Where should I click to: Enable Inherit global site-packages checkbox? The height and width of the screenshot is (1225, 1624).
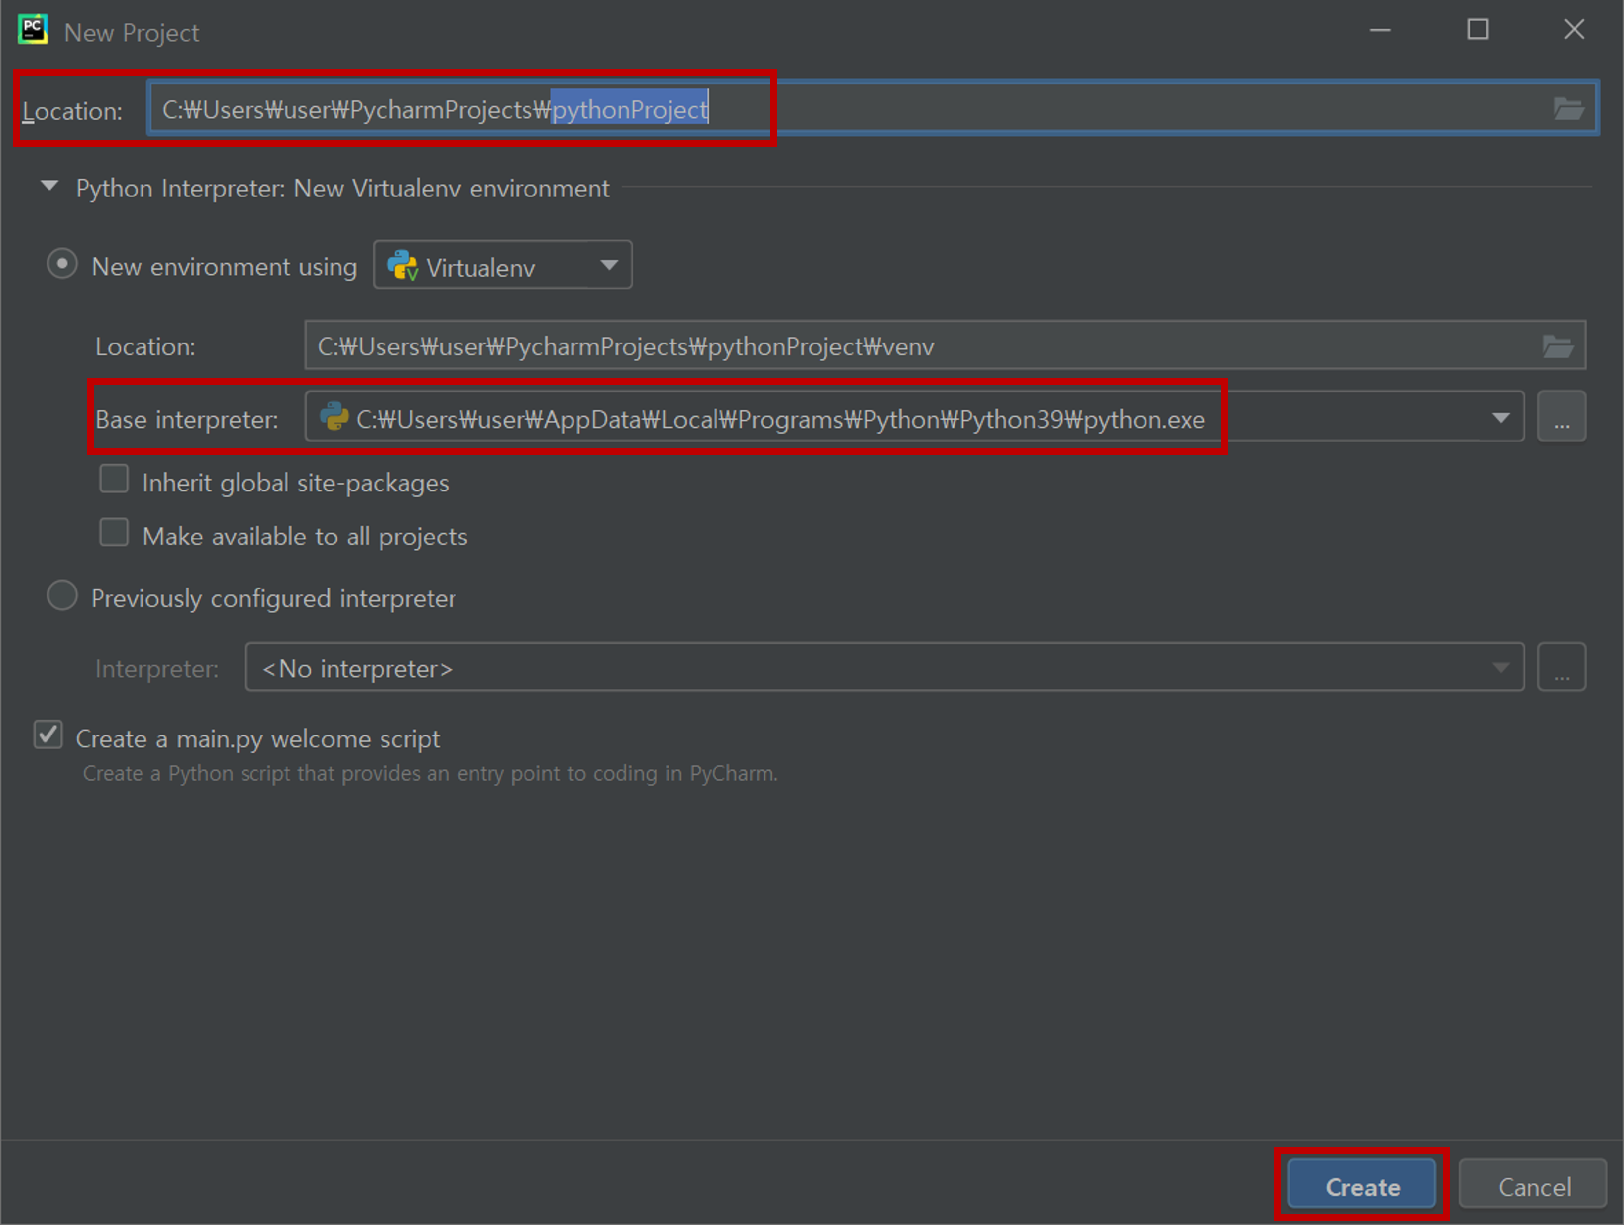(x=114, y=480)
